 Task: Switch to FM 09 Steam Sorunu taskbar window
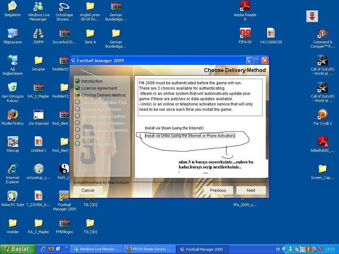tap(149, 249)
